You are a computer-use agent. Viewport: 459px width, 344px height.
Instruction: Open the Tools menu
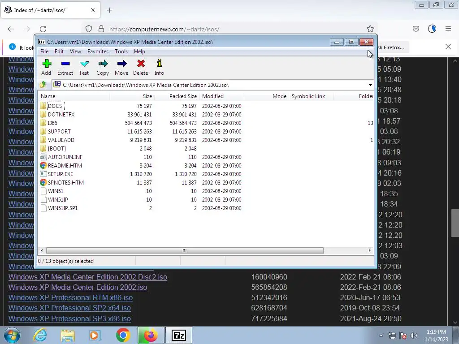point(121,52)
